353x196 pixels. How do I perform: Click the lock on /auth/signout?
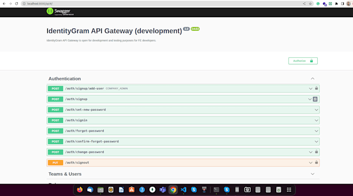(x=316, y=162)
